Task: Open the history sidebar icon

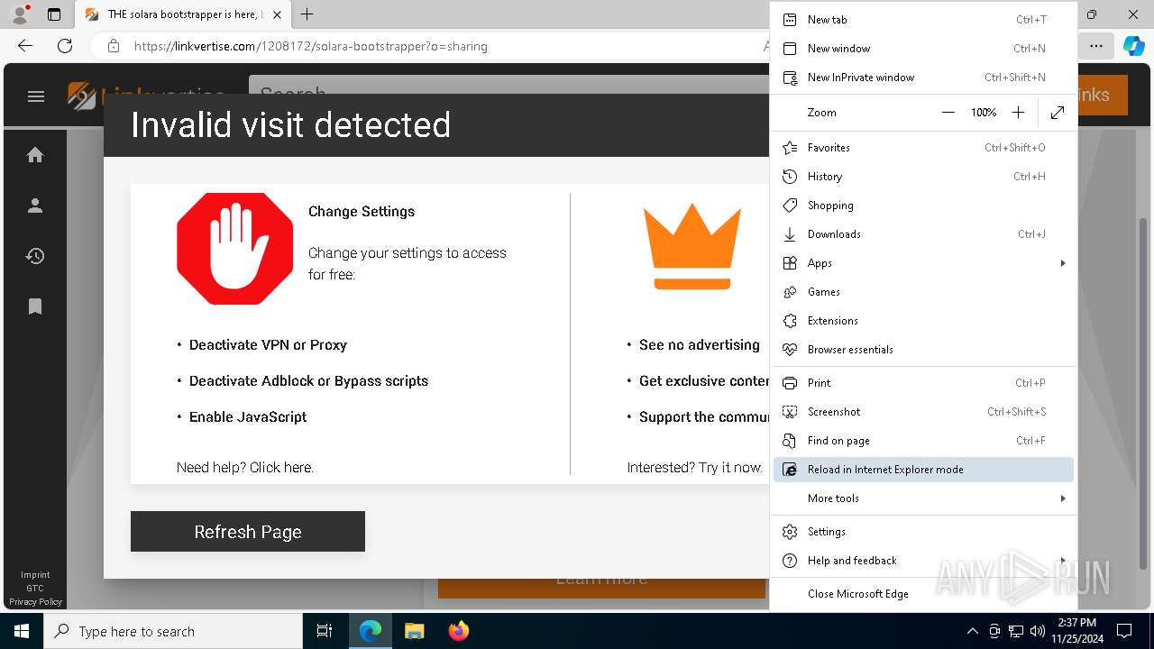Action: point(35,256)
